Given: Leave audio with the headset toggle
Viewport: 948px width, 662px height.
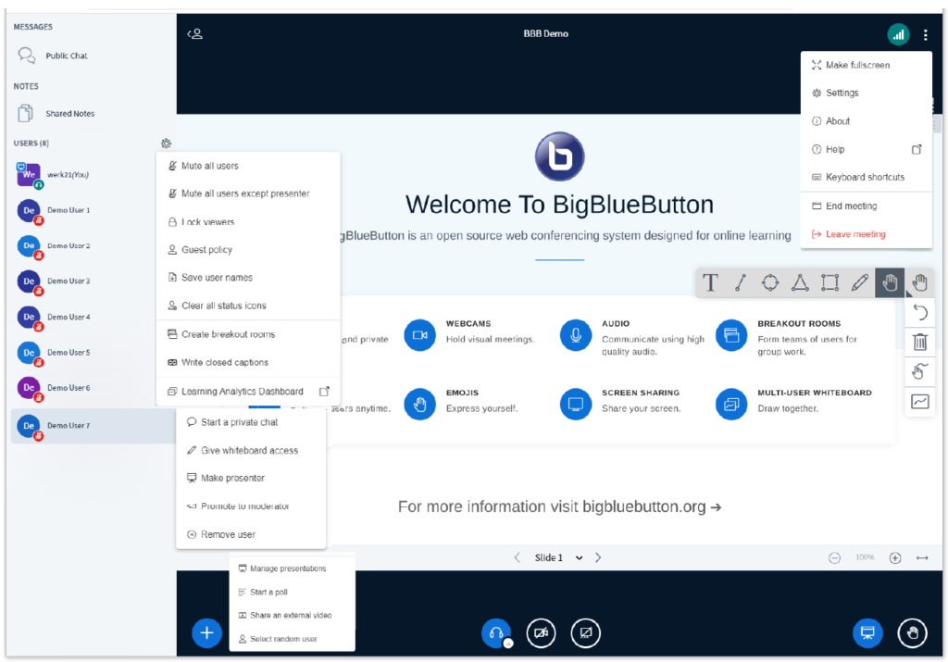Looking at the screenshot, I should pyautogui.click(x=496, y=633).
